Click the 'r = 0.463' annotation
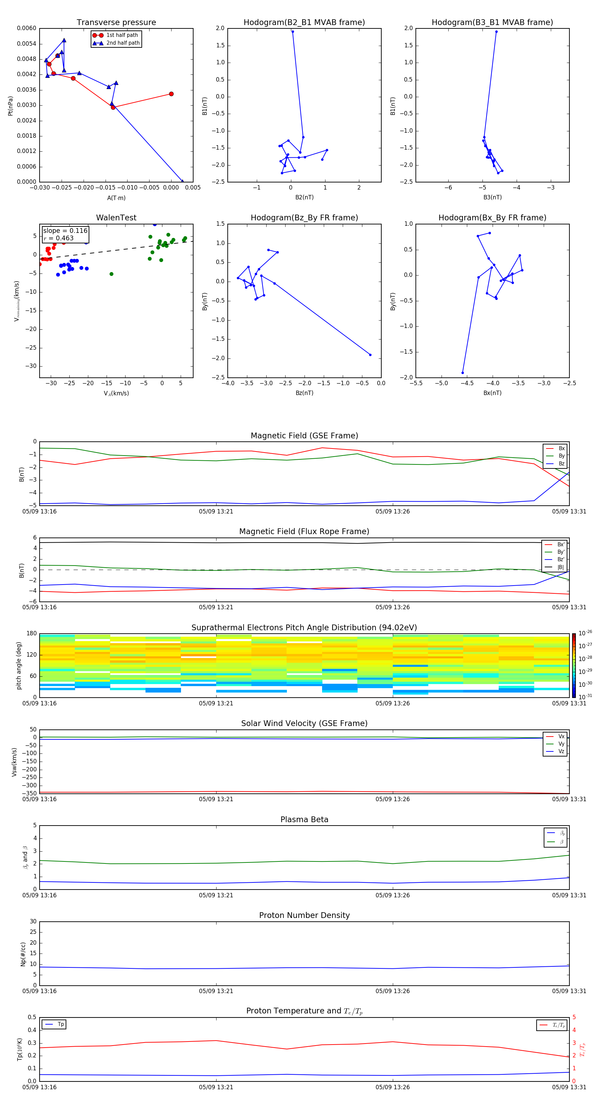This screenshot has width=609, height=1117. (59, 238)
